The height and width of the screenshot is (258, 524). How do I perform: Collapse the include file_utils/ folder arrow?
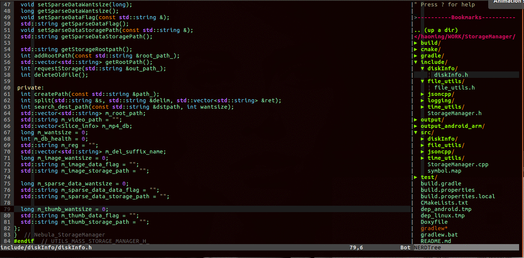tap(423, 81)
